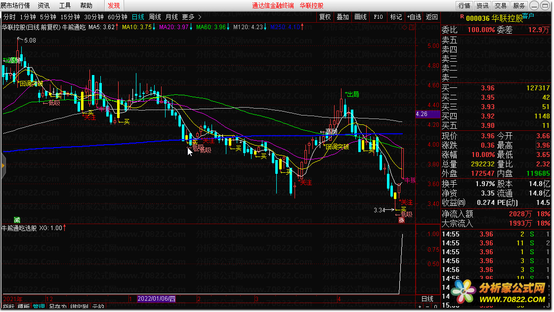Select the 60分钟 period
Image resolution: width=554 pixels, height=312 pixels.
[118, 17]
